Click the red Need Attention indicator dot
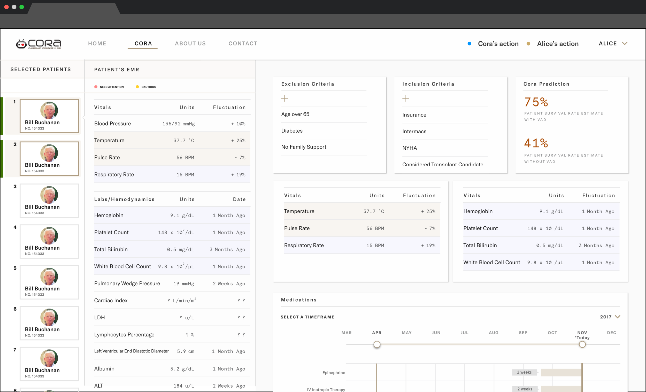 [96, 87]
